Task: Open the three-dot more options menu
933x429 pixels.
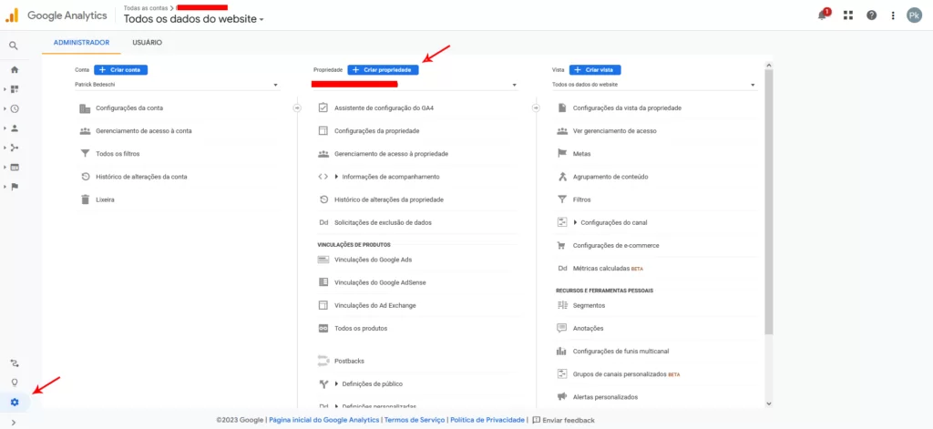Action: pyautogui.click(x=893, y=15)
